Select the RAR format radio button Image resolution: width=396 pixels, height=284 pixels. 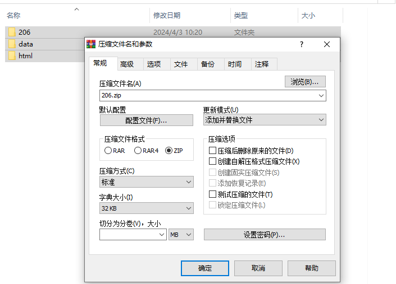tap(108, 151)
